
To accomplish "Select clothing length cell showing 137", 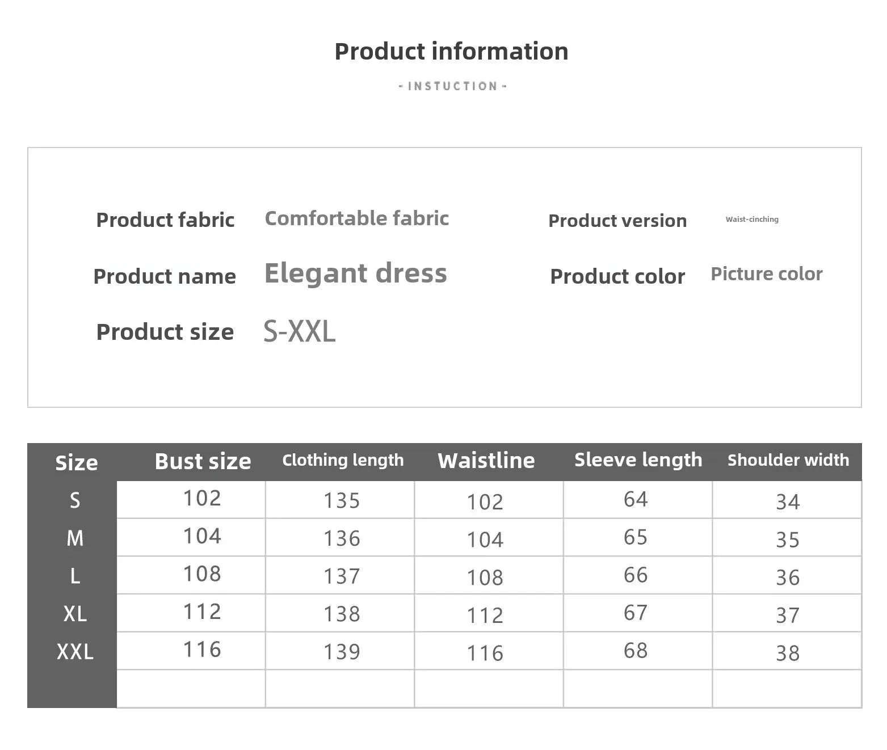I will (x=342, y=576).
